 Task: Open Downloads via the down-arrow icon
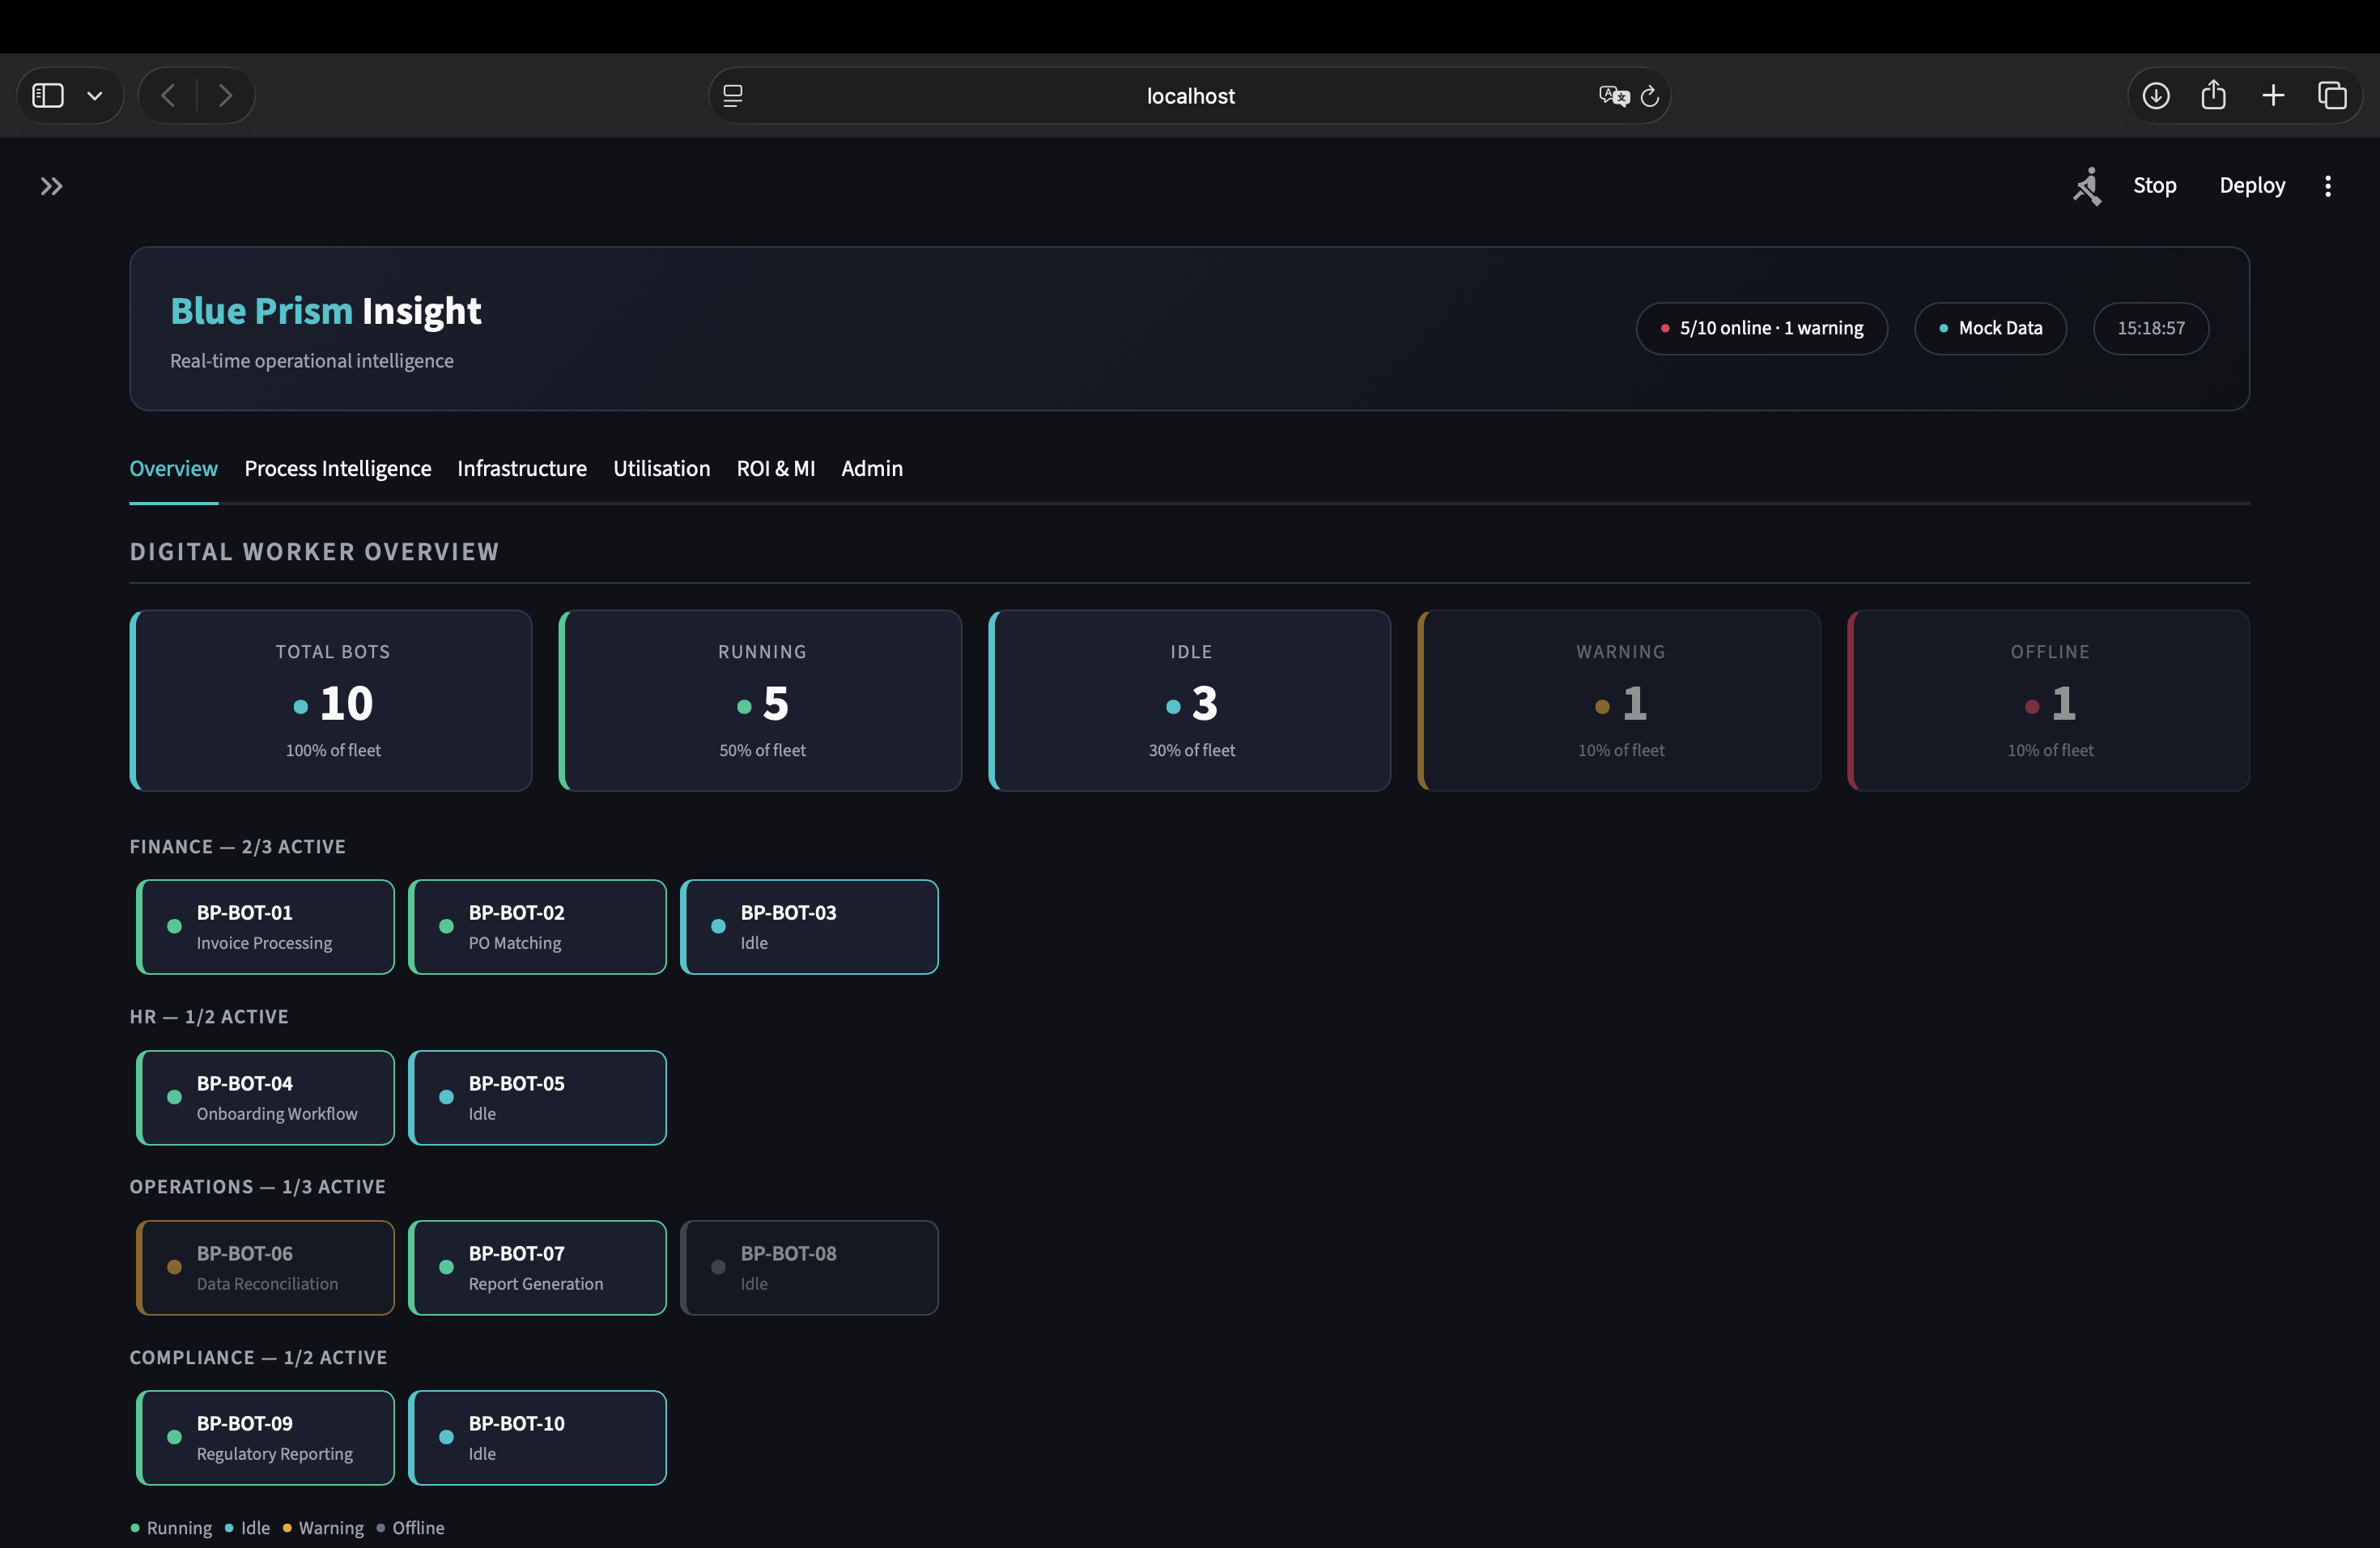[2156, 95]
